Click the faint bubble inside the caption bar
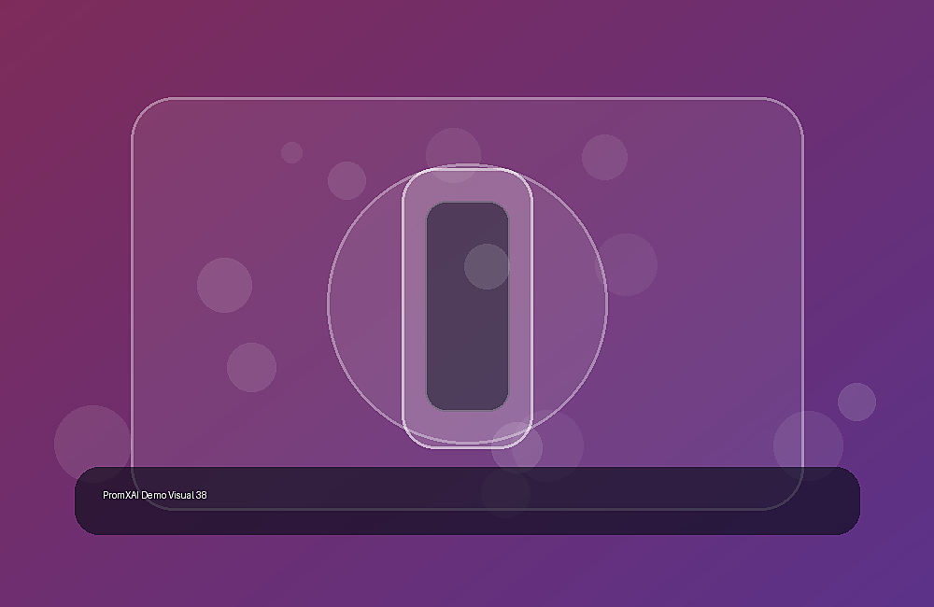Viewport: 934px width, 607px height. tap(505, 493)
